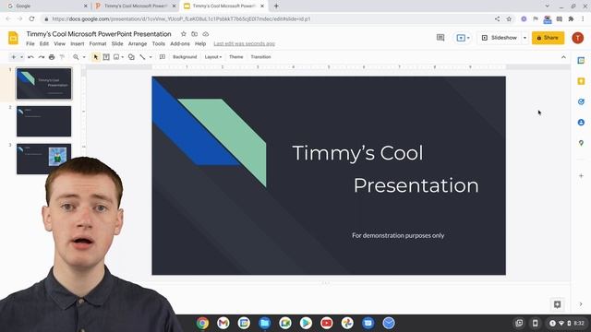This screenshot has width=591, height=332.
Task: Click the Paint format icon
Action: [x=62, y=57]
